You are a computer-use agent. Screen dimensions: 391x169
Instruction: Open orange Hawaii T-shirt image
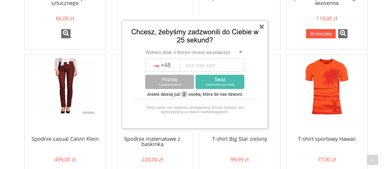(327, 86)
